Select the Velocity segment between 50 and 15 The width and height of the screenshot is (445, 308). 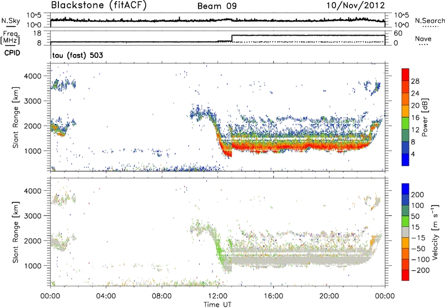(406, 221)
